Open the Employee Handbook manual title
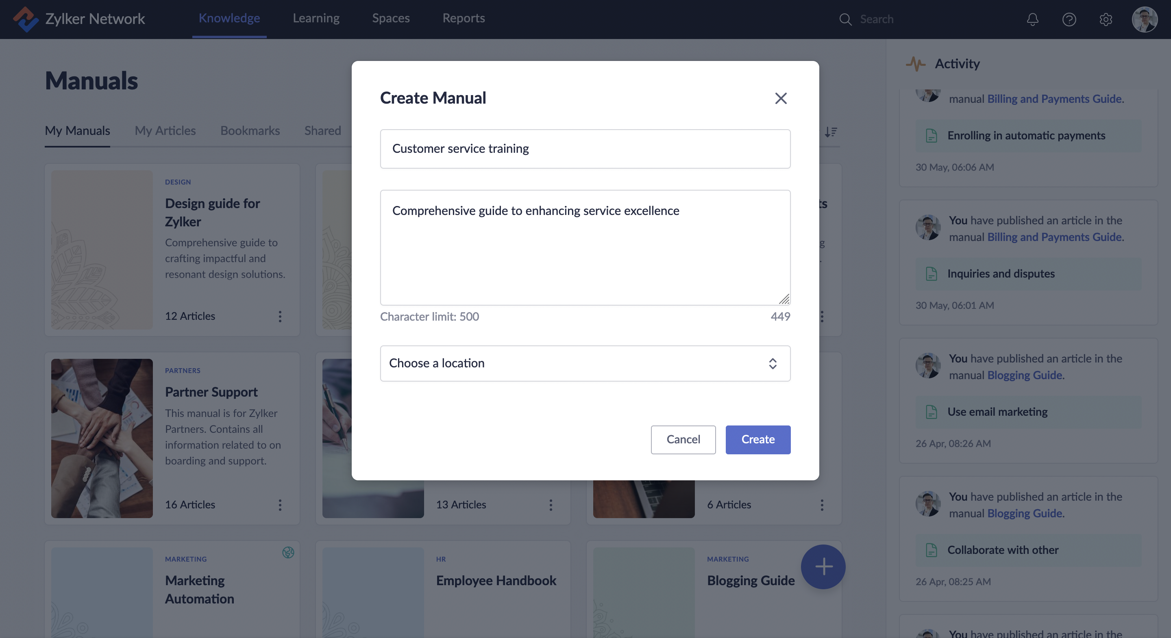The width and height of the screenshot is (1171, 638). pyautogui.click(x=496, y=580)
